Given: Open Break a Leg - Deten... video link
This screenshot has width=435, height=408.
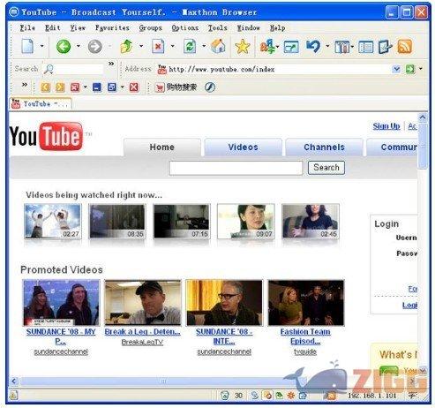Looking at the screenshot, I should pos(142,332).
